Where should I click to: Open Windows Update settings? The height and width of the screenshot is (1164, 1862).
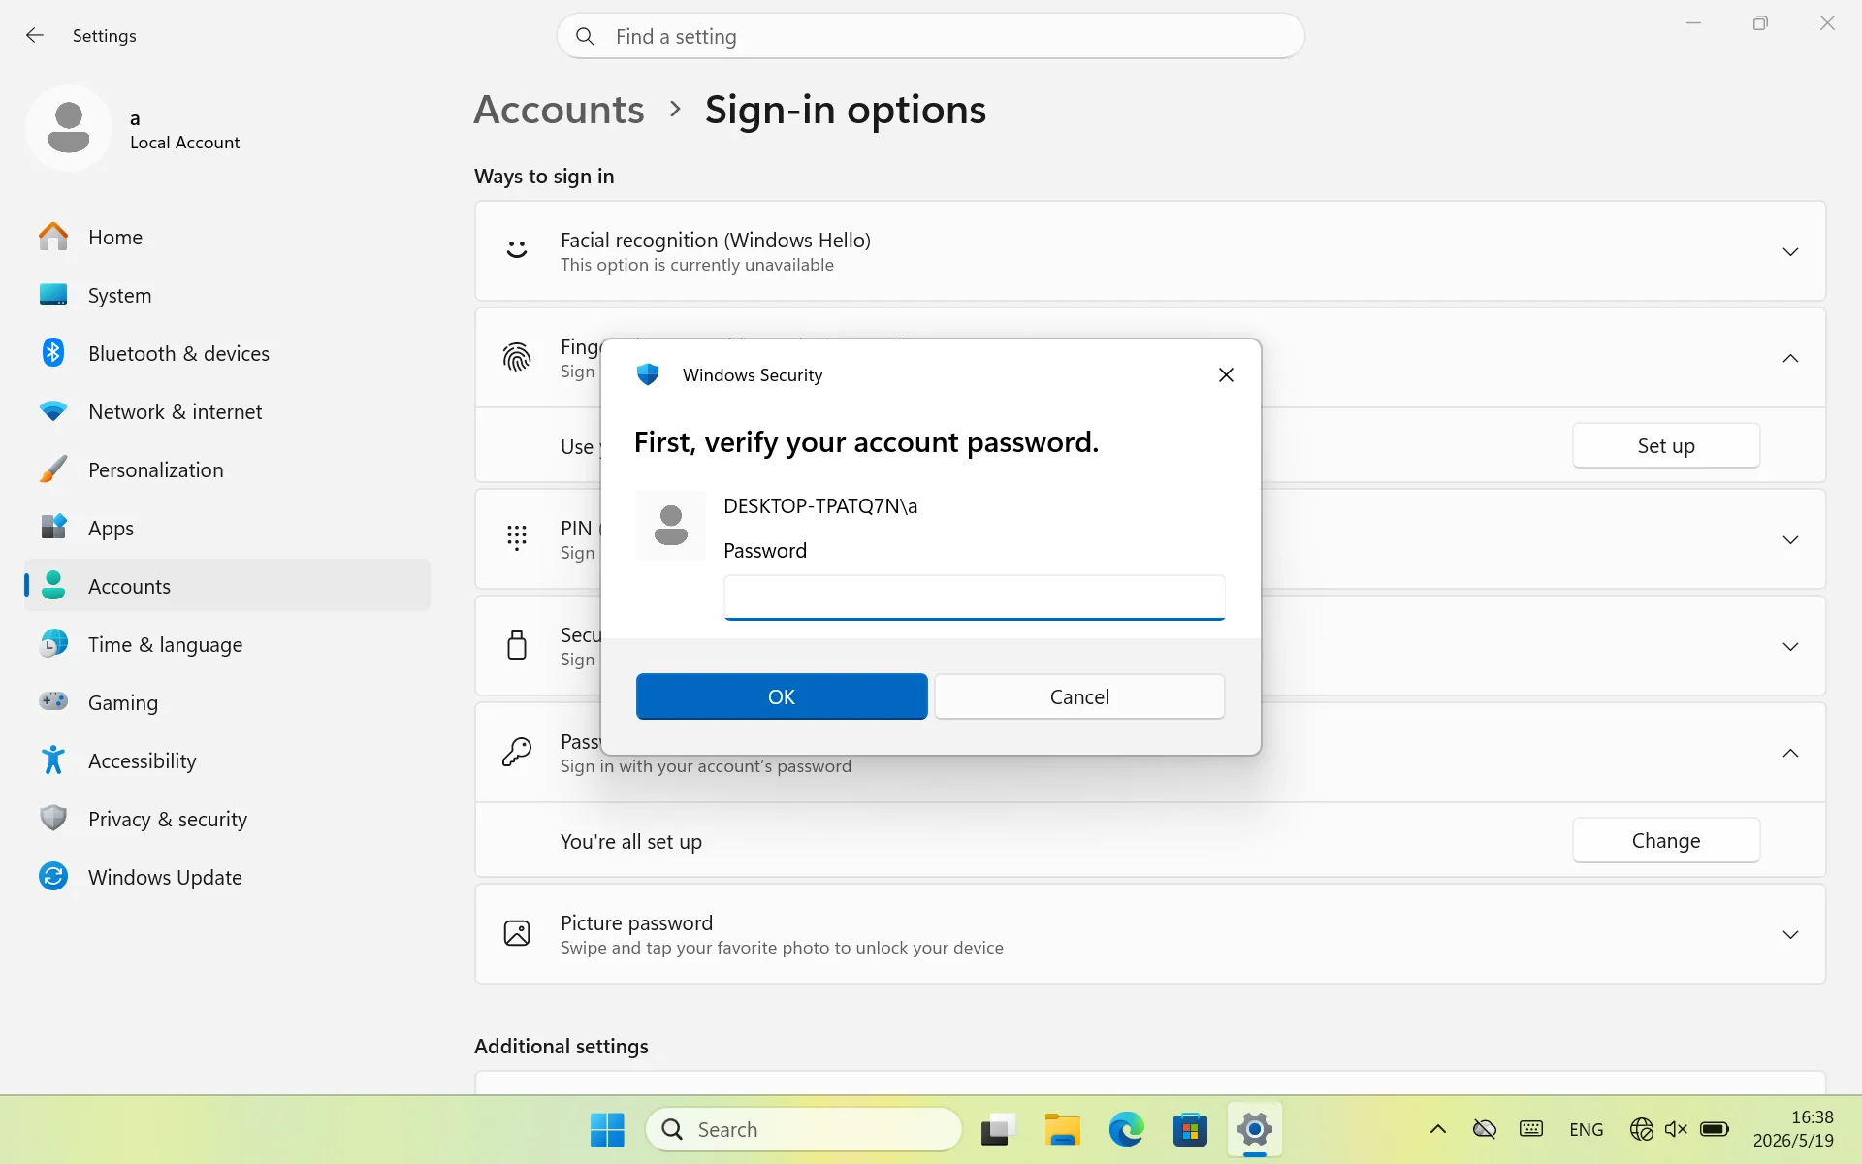[227, 877]
